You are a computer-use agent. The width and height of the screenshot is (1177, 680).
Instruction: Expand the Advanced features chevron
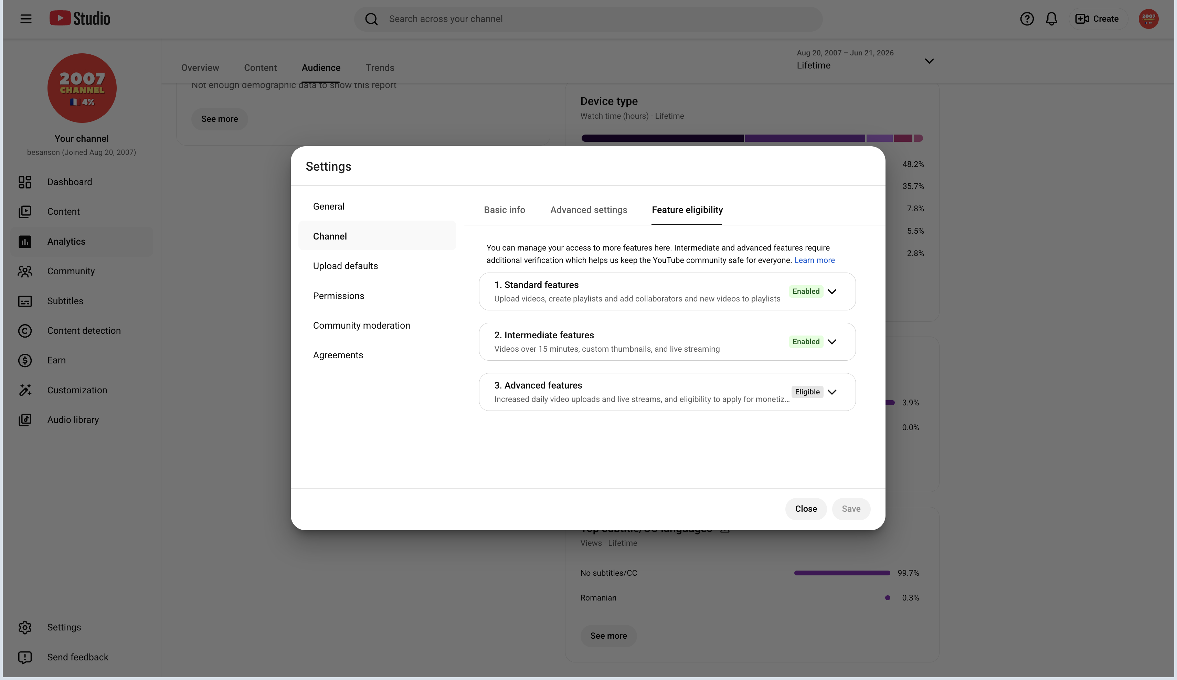coord(832,392)
